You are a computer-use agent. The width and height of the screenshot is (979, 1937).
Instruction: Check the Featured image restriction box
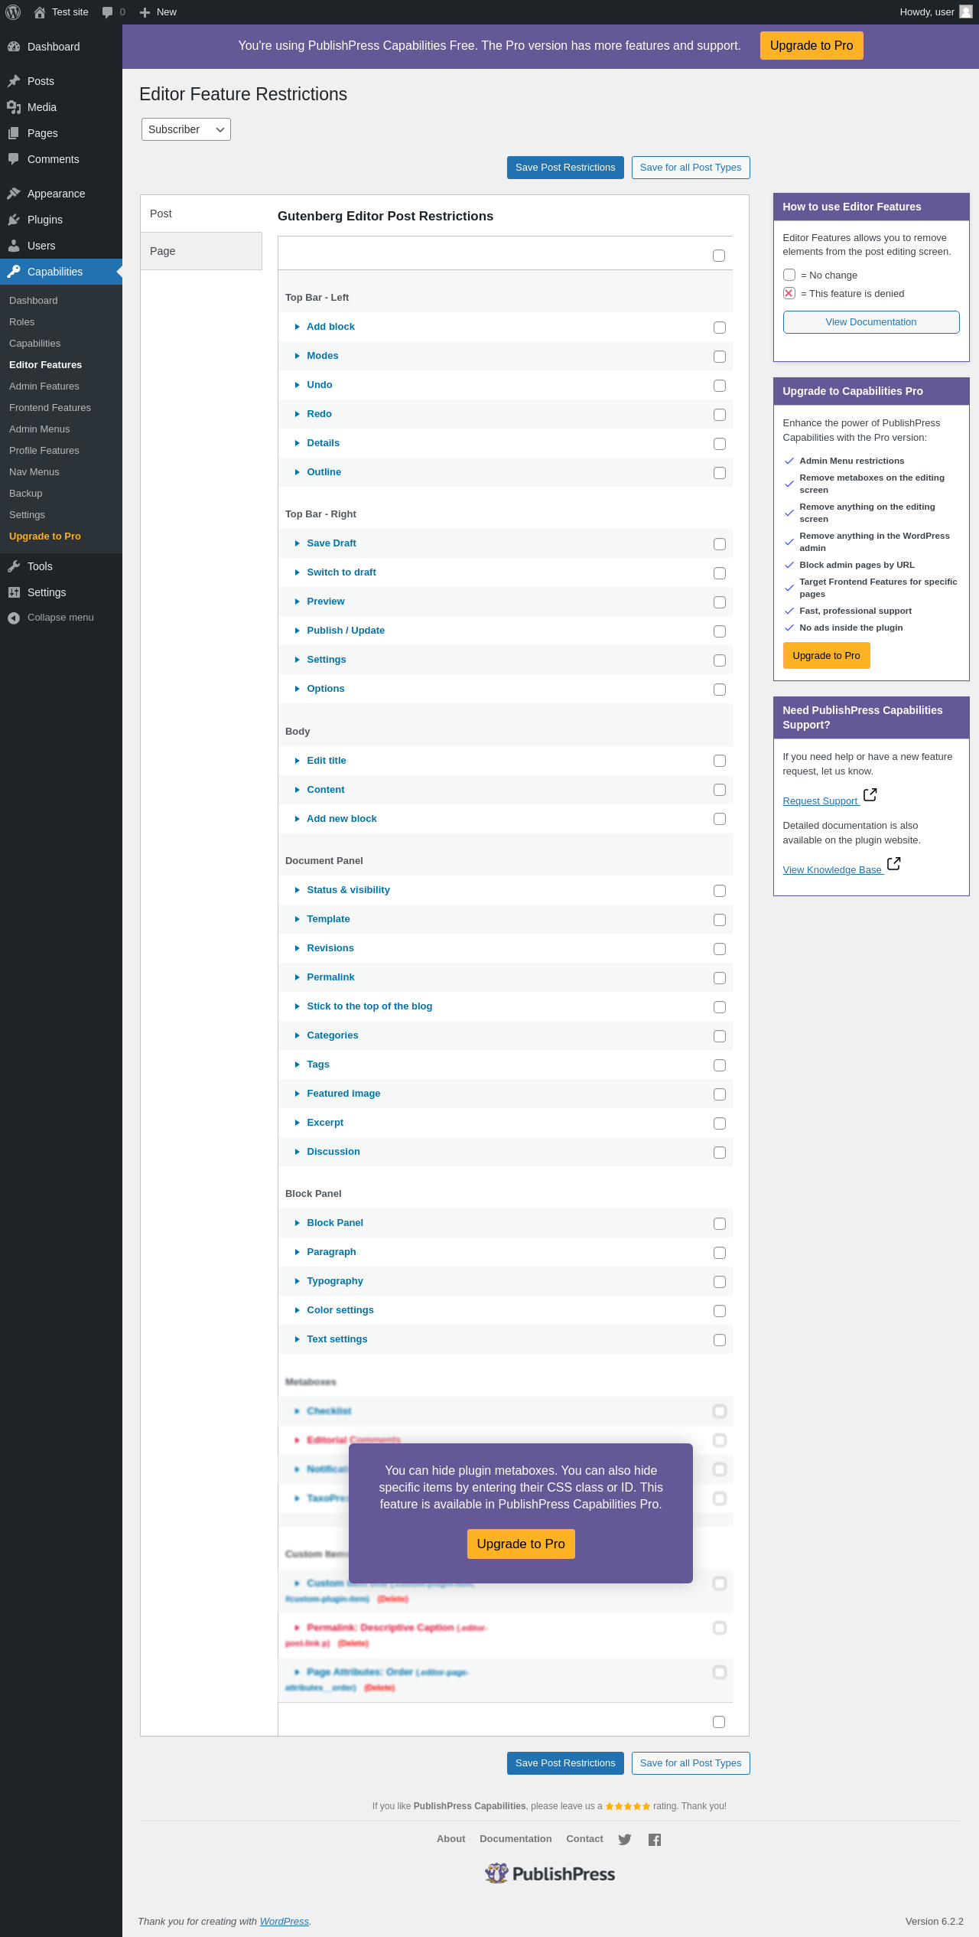pyautogui.click(x=720, y=1094)
